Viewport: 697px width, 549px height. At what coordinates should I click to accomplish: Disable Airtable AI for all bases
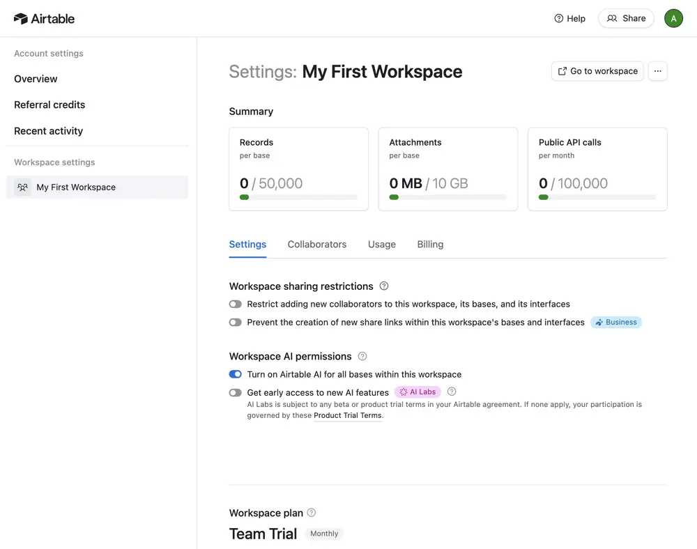tap(235, 374)
